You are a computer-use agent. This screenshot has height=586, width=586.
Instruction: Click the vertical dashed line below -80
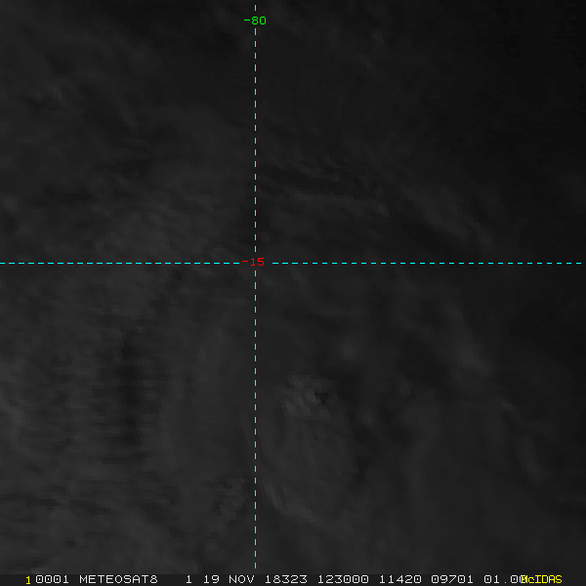click(x=255, y=127)
